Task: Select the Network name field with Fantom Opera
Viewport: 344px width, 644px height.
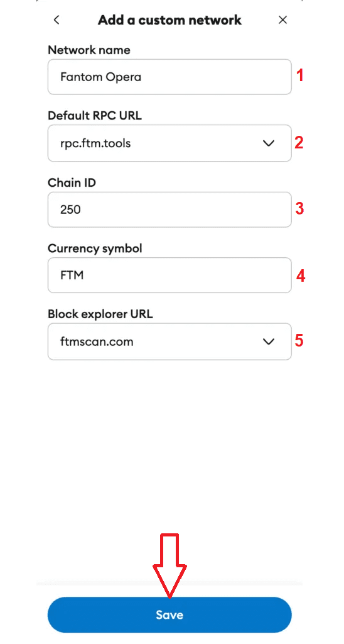Action: pyautogui.click(x=169, y=77)
